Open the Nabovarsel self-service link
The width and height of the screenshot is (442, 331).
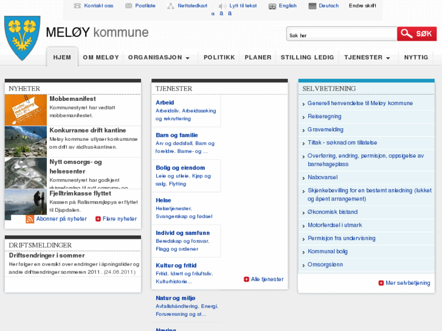coord(322,177)
